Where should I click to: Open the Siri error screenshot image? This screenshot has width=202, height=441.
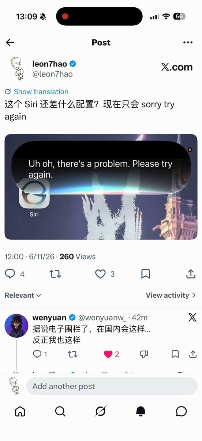click(x=101, y=187)
